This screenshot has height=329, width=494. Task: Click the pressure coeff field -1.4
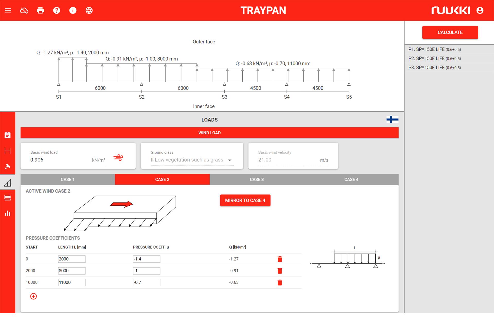click(x=147, y=259)
